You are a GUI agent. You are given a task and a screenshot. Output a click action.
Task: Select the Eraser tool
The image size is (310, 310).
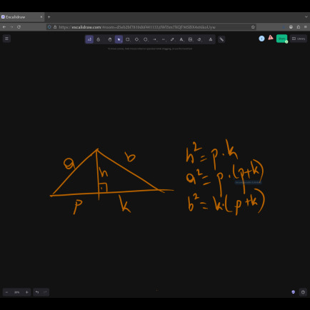[199, 39]
